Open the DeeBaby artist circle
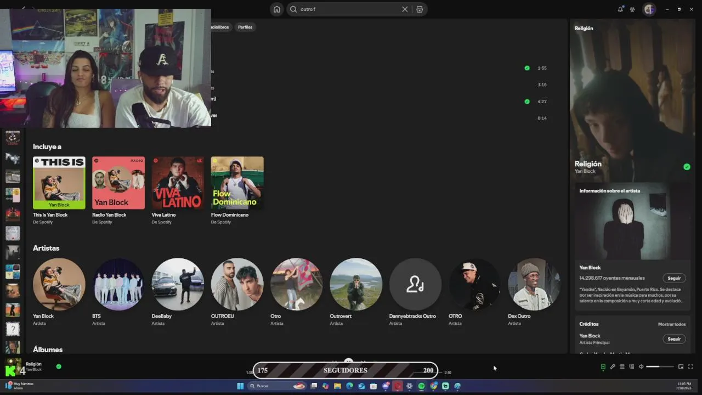The image size is (702, 395). [x=178, y=284]
